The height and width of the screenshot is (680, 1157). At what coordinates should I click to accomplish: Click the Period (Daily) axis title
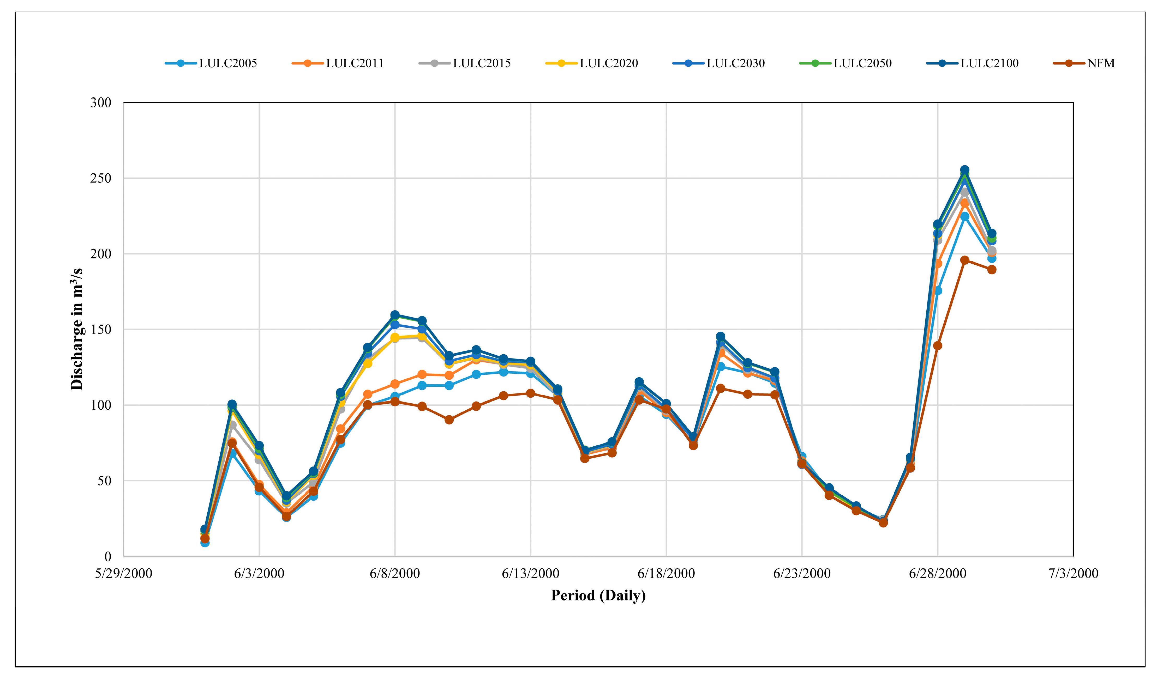point(598,596)
